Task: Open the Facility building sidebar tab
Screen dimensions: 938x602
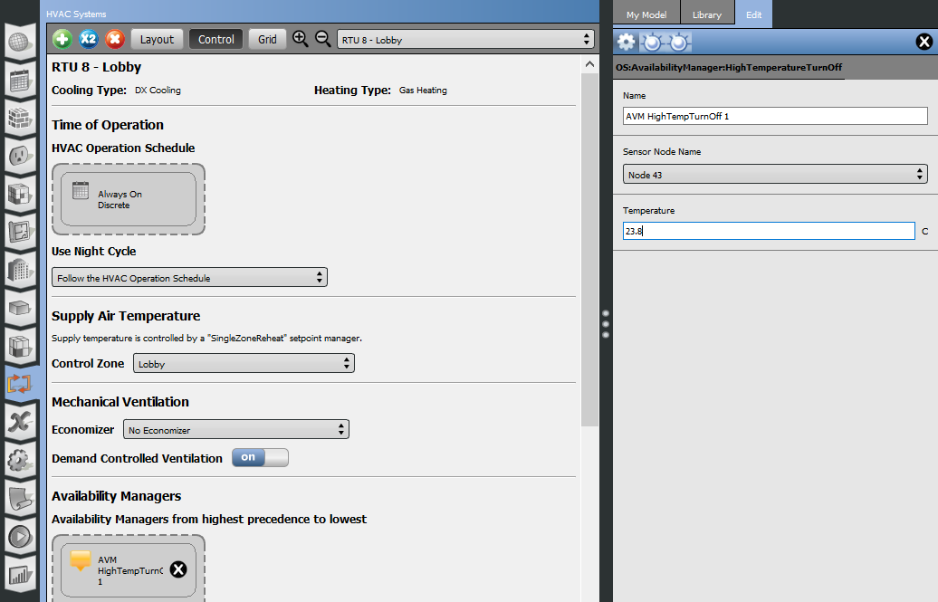Action: (x=19, y=270)
